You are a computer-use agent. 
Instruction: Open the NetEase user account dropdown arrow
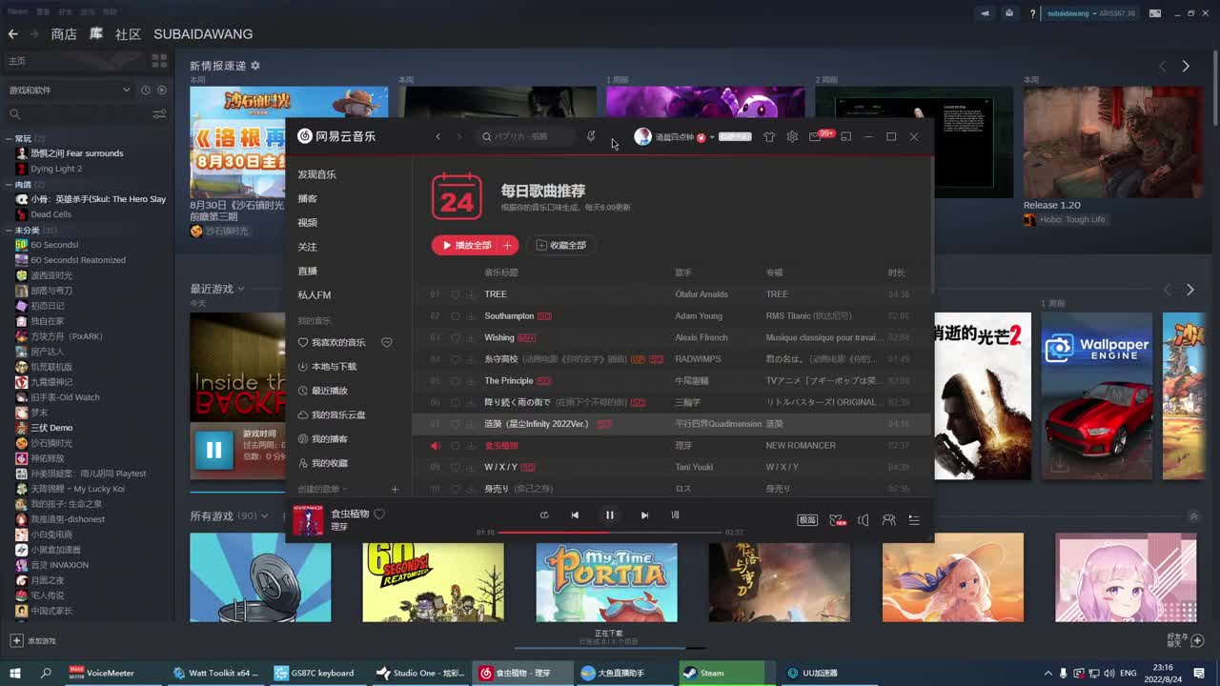pyautogui.click(x=712, y=137)
